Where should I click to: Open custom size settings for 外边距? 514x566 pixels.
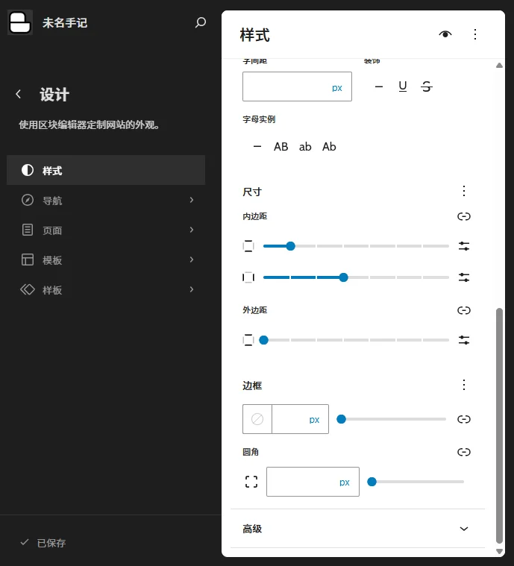point(464,340)
